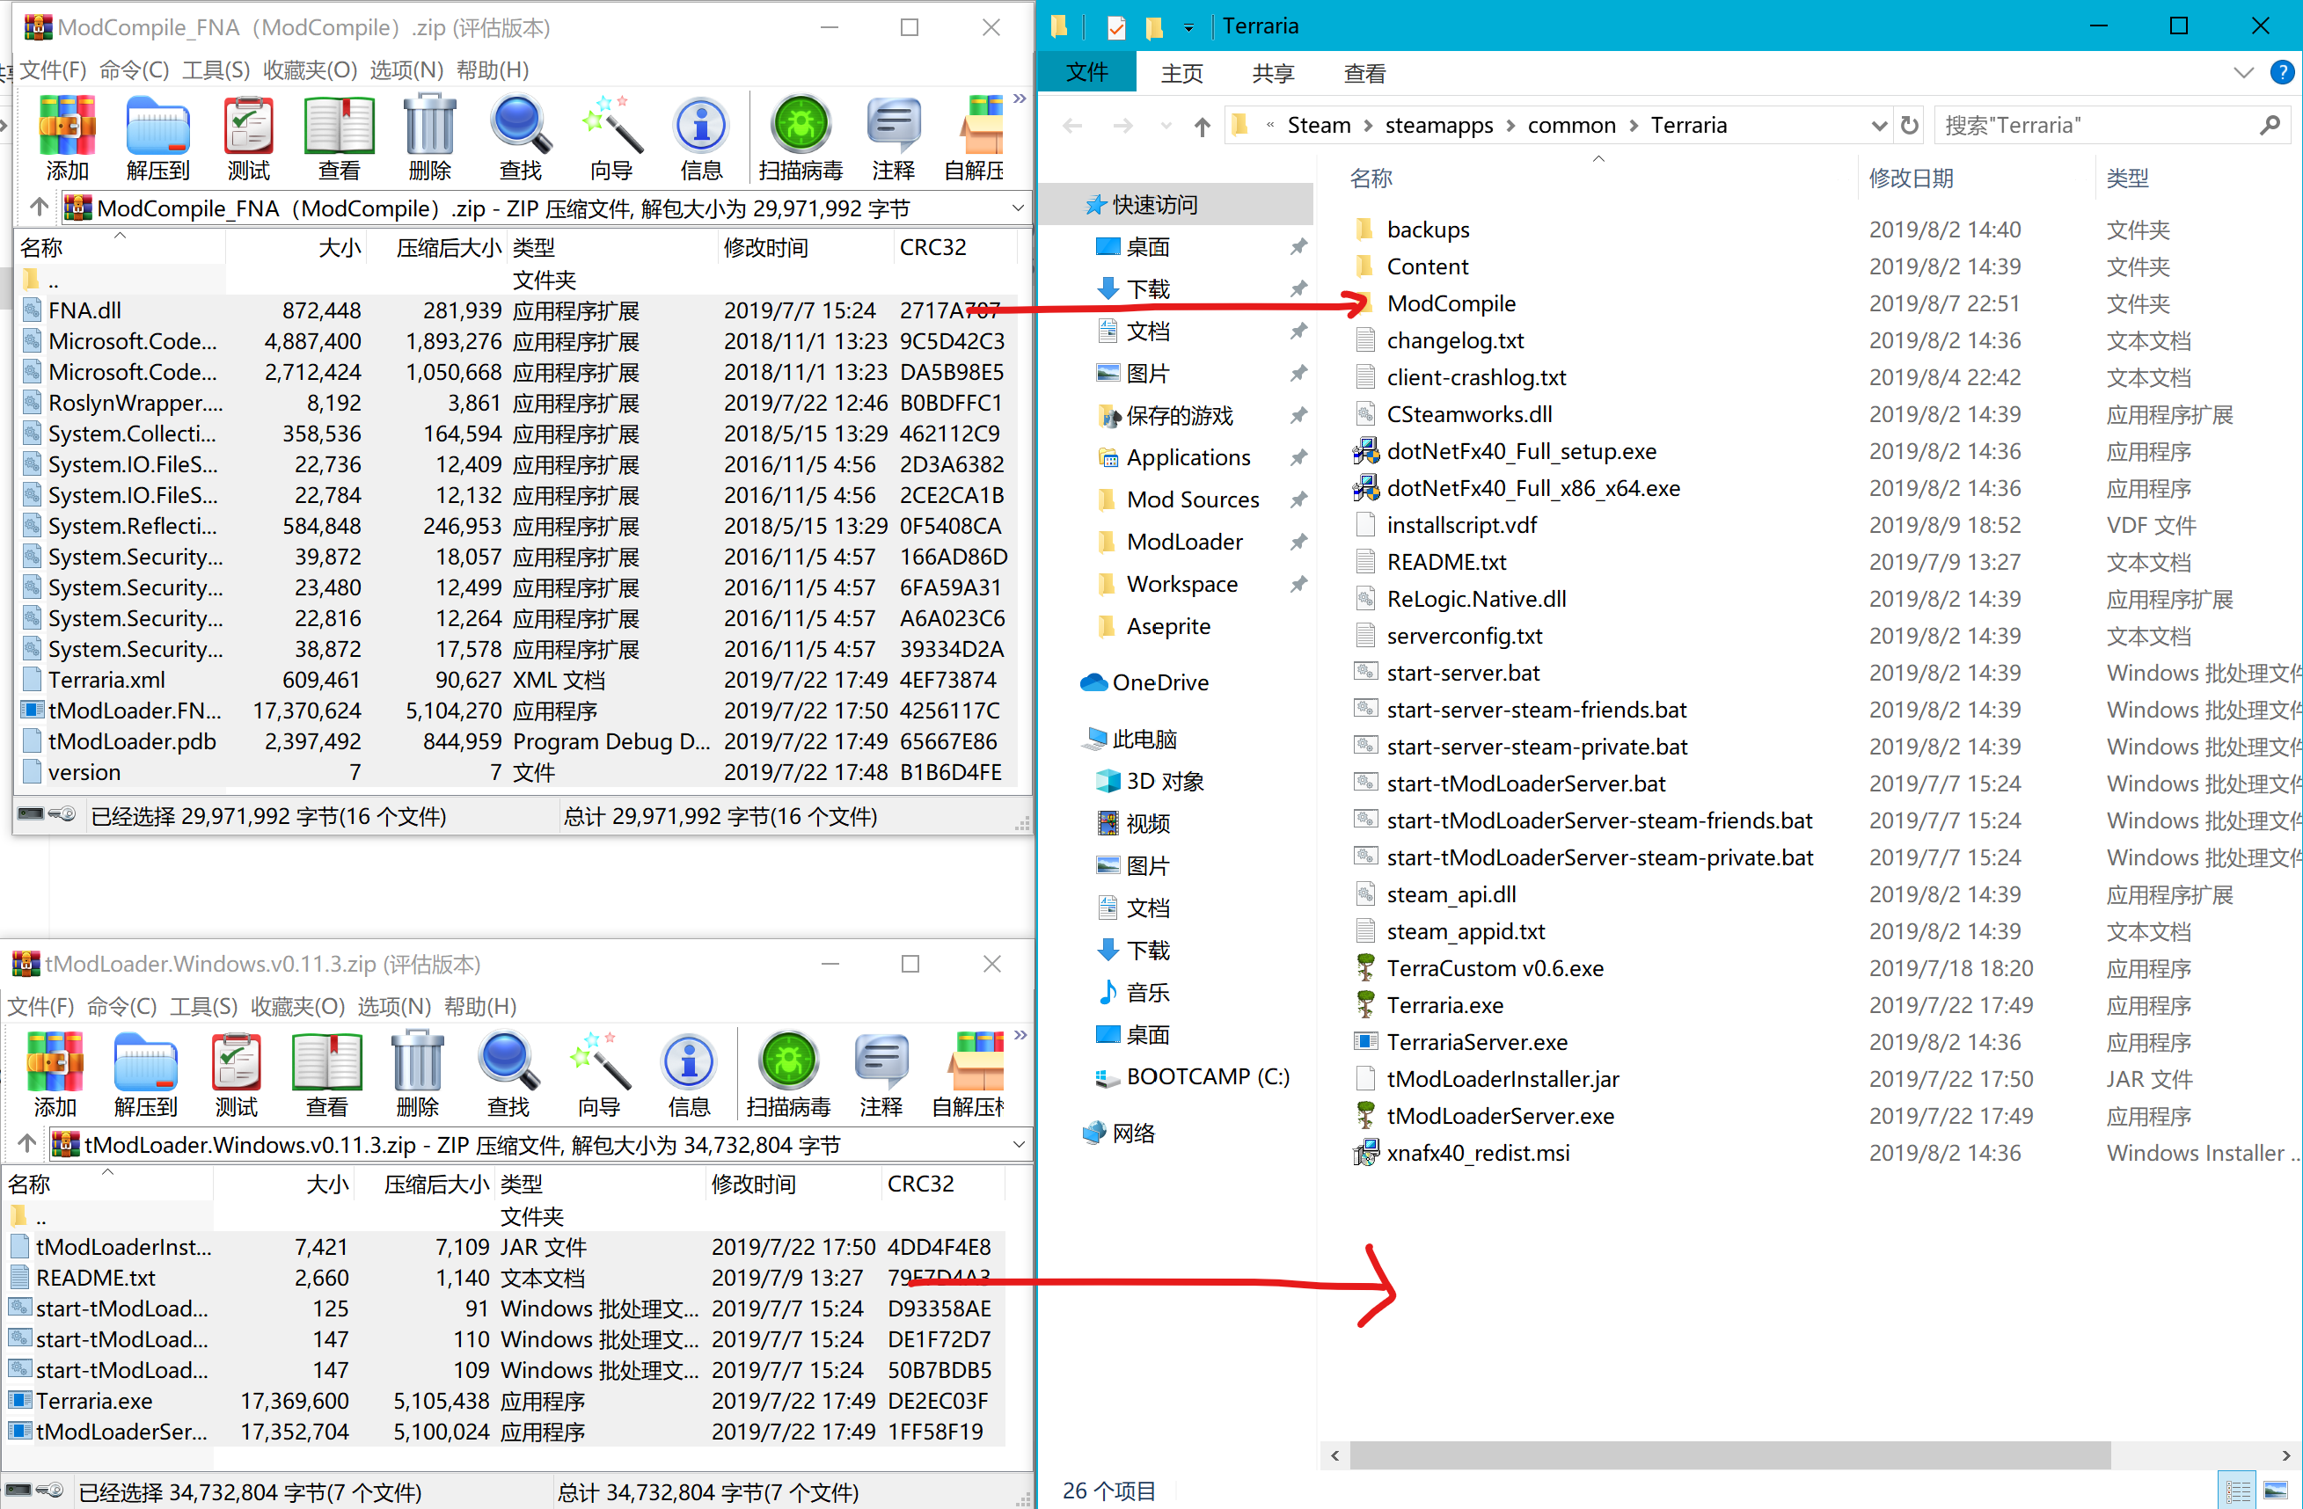The width and height of the screenshot is (2303, 1509).
Task: Open Commands menu in ModCompile_FNA window
Action: pyautogui.click(x=134, y=69)
